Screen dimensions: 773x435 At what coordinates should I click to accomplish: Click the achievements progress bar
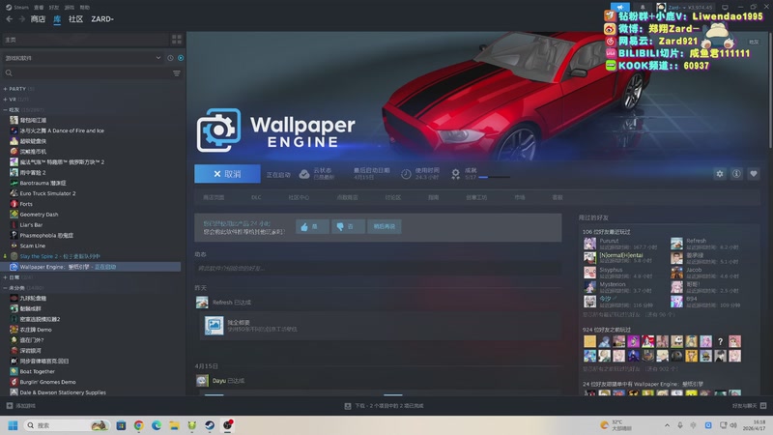pyautogui.click(x=494, y=177)
